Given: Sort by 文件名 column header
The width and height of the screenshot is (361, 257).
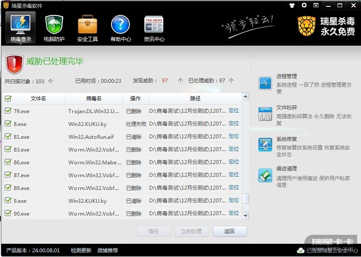Looking at the screenshot, I should pyautogui.click(x=38, y=99).
